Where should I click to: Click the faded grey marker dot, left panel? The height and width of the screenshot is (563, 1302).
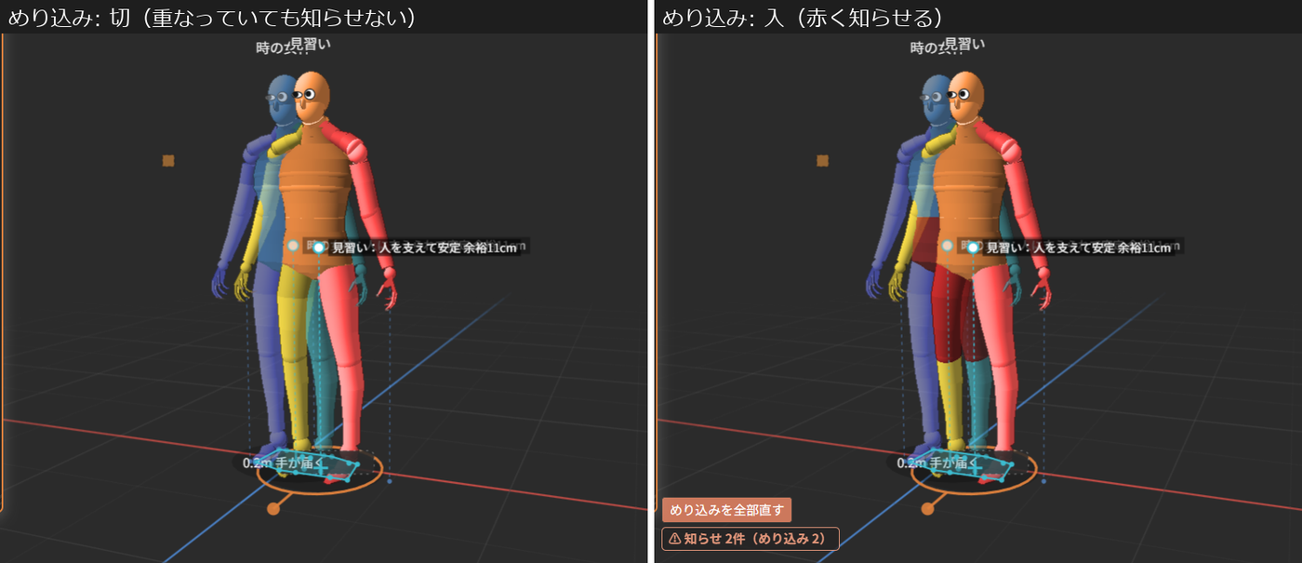coord(294,246)
